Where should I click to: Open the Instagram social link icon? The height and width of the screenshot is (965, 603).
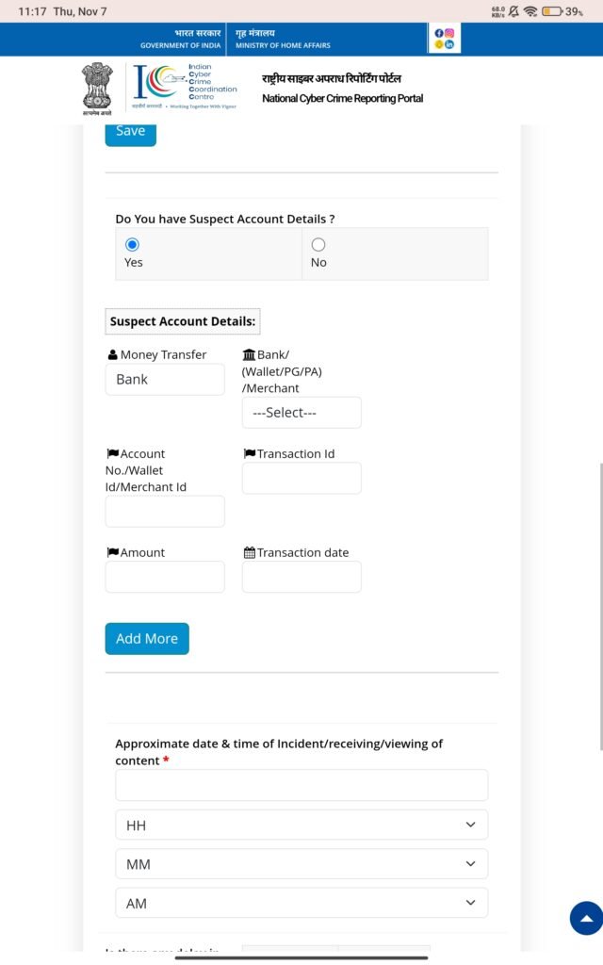coord(449,33)
